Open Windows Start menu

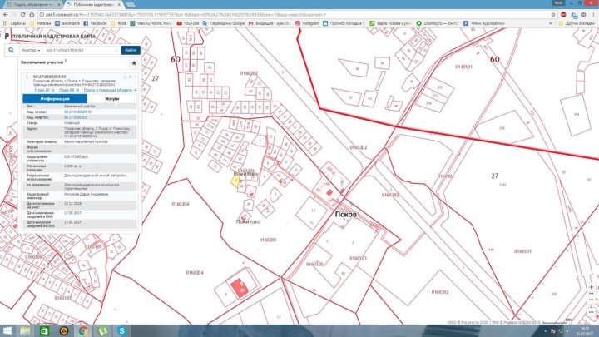point(7,330)
